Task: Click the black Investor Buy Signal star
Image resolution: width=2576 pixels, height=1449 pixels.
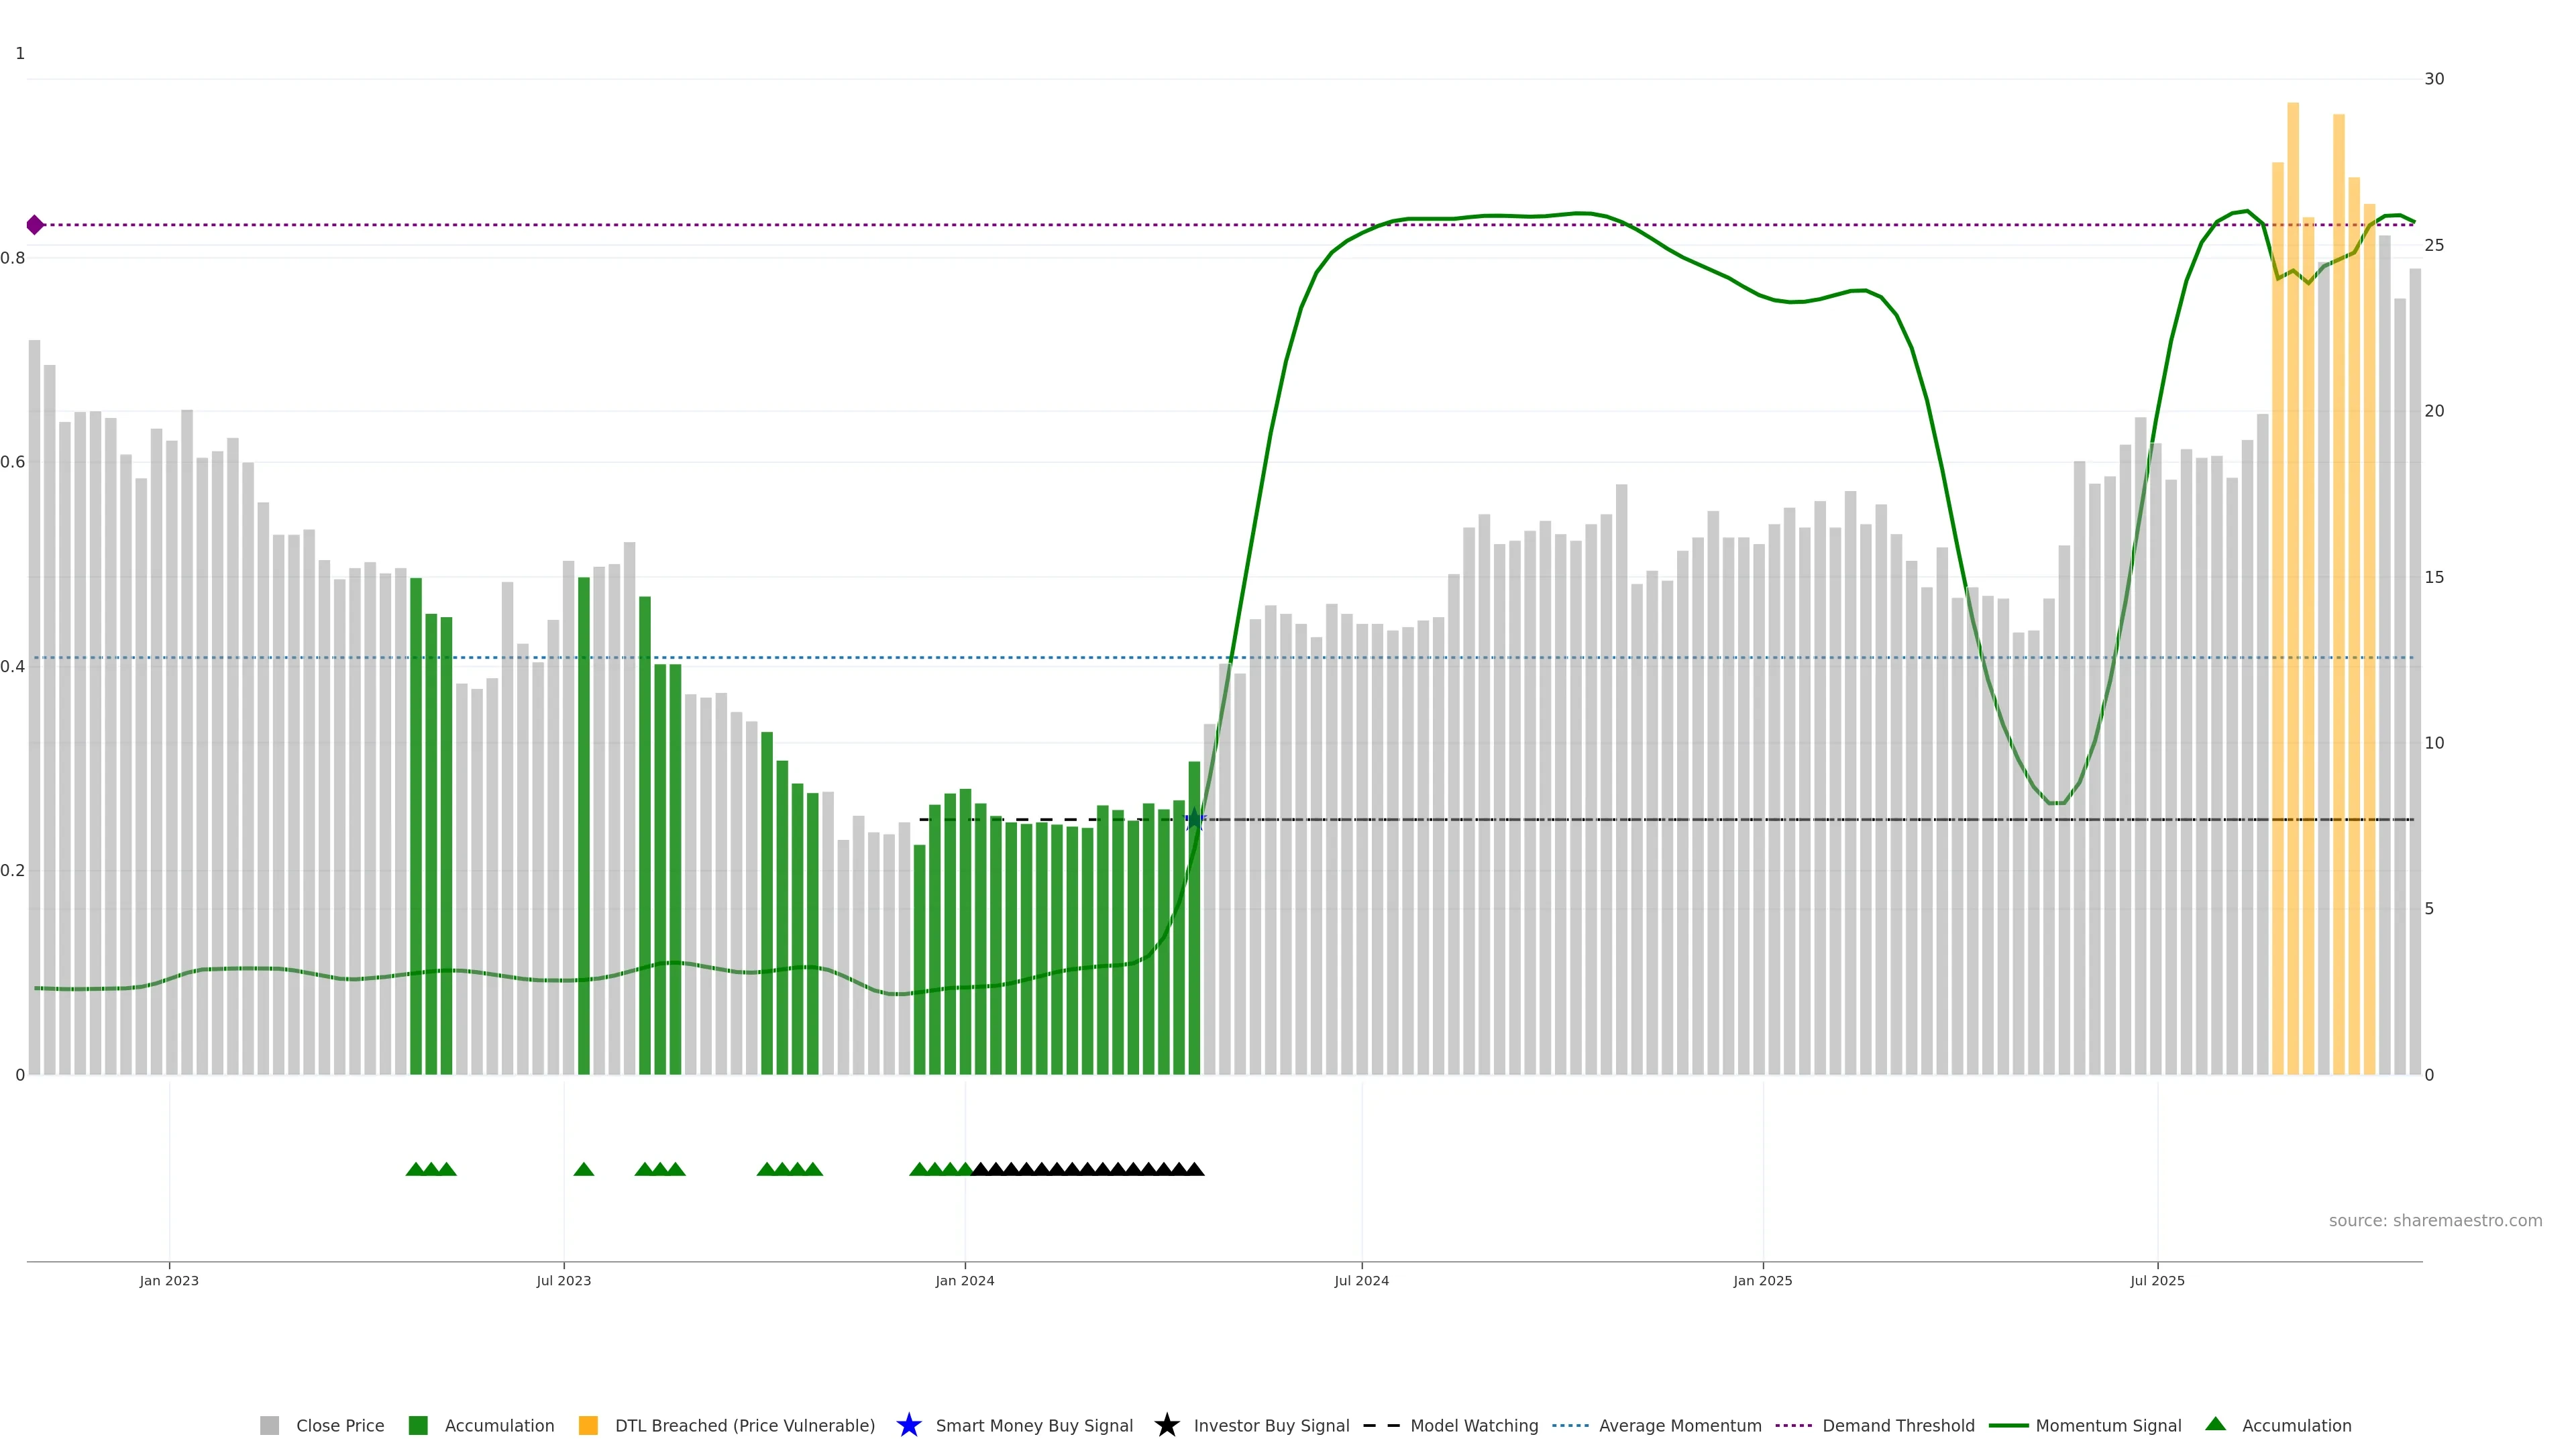Action: (1166, 1426)
